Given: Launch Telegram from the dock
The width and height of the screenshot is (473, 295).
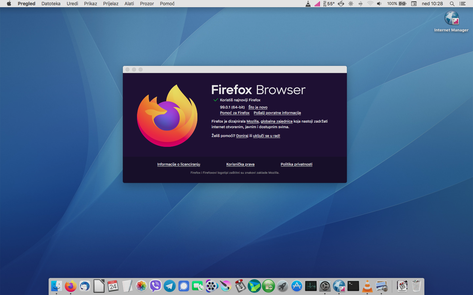Looking at the screenshot, I should (170, 286).
